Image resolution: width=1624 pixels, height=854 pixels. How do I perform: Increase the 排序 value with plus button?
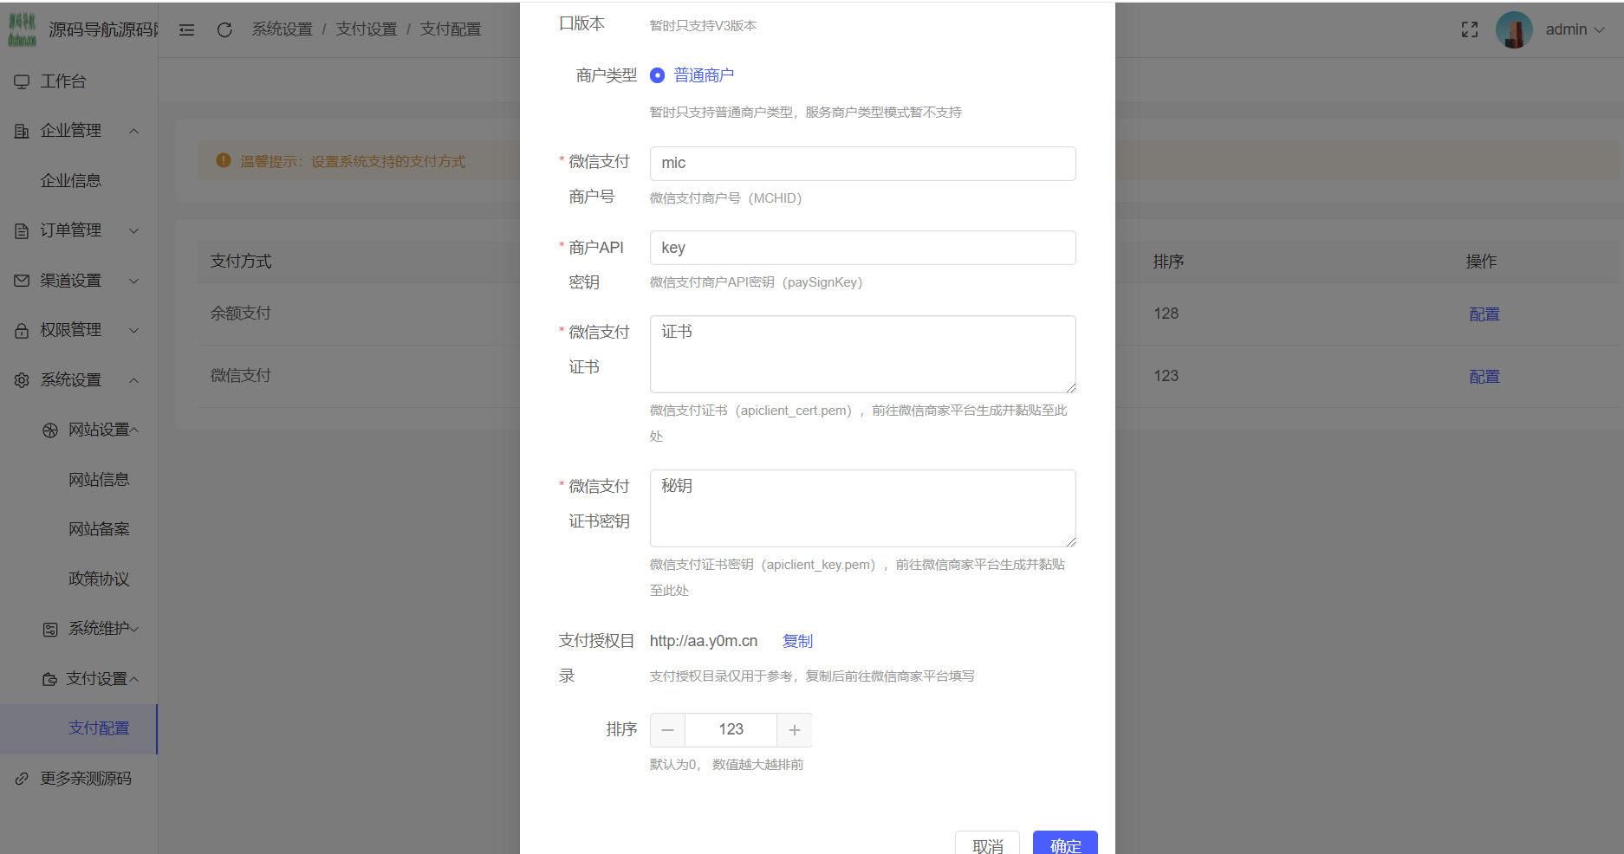794,730
